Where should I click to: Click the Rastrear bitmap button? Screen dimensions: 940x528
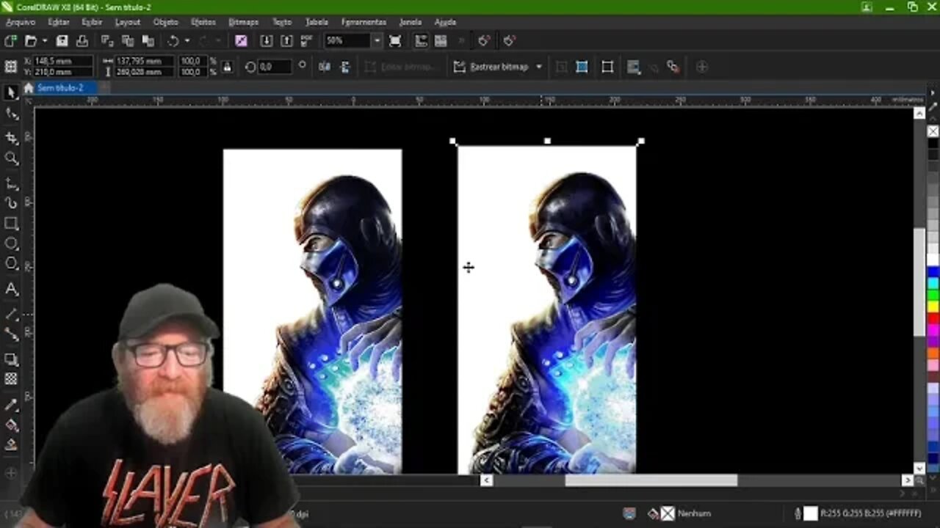click(x=491, y=67)
